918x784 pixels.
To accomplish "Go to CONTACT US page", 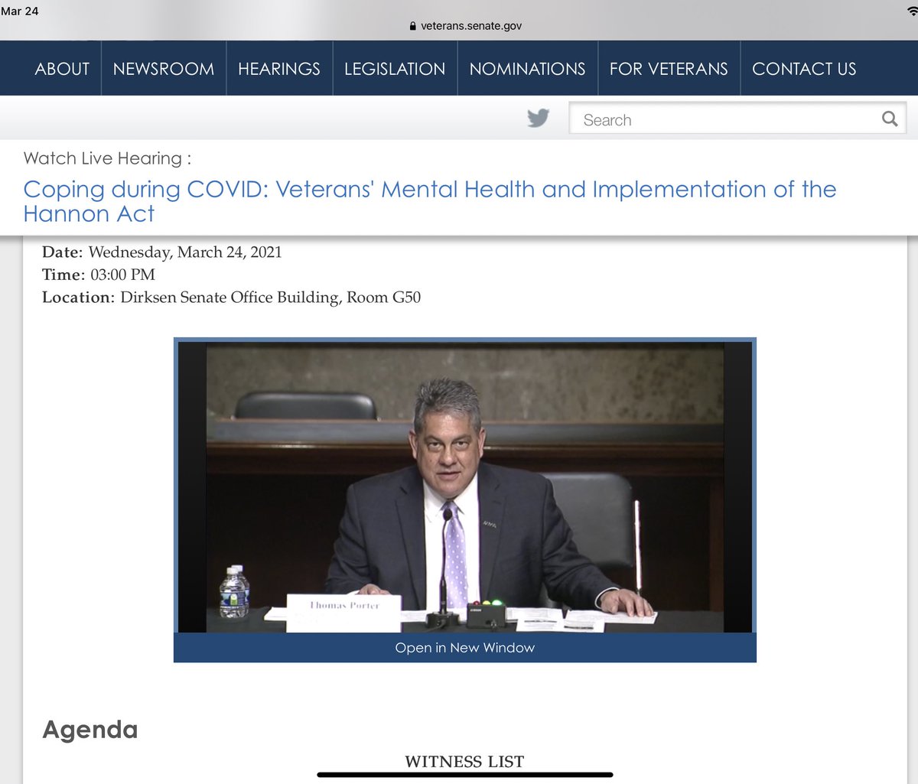I will point(804,69).
